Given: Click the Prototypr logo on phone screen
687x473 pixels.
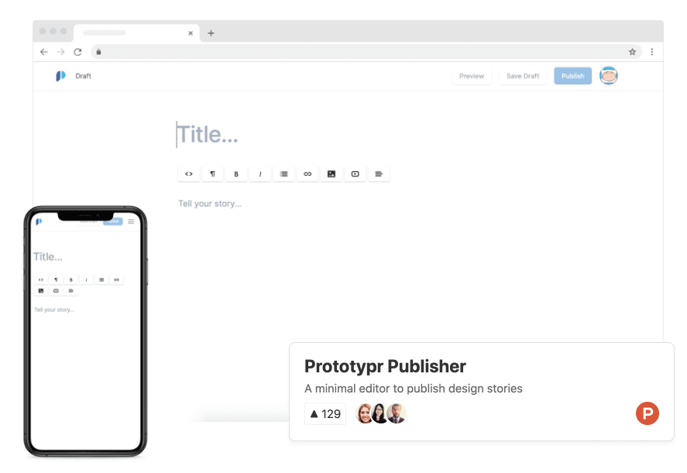Looking at the screenshot, I should pos(39,221).
